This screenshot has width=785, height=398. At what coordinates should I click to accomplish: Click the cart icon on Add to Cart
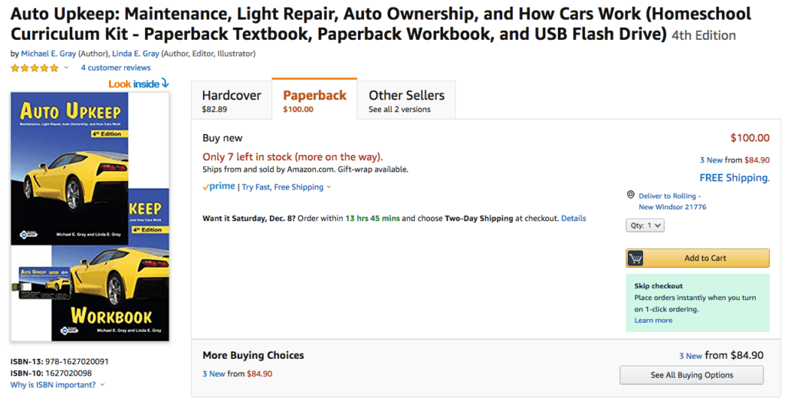(636, 258)
